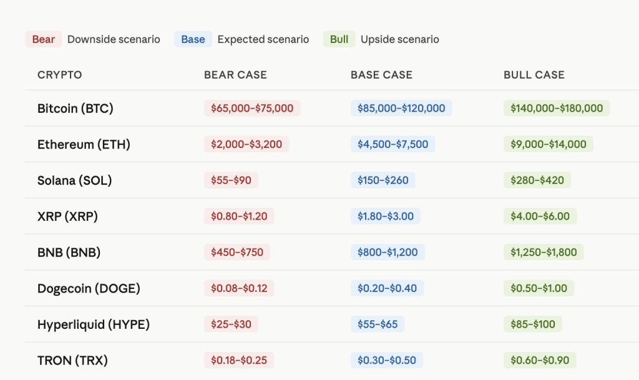Click the BEAR CASE column header
Viewport: 639px width, 380px height.
click(235, 75)
